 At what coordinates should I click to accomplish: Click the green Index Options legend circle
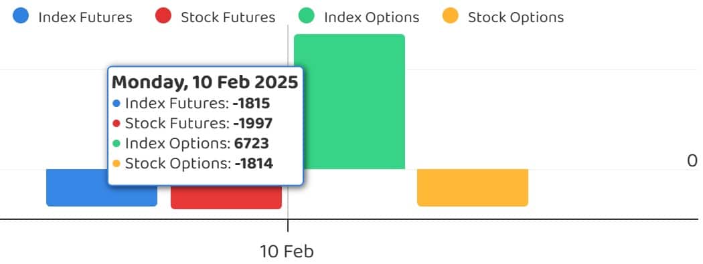(307, 16)
